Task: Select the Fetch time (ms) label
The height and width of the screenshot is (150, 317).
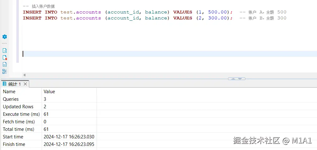Action: [x=19, y=122]
